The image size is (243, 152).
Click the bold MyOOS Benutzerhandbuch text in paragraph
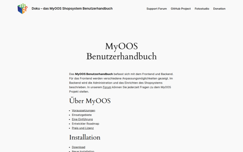point(94,74)
